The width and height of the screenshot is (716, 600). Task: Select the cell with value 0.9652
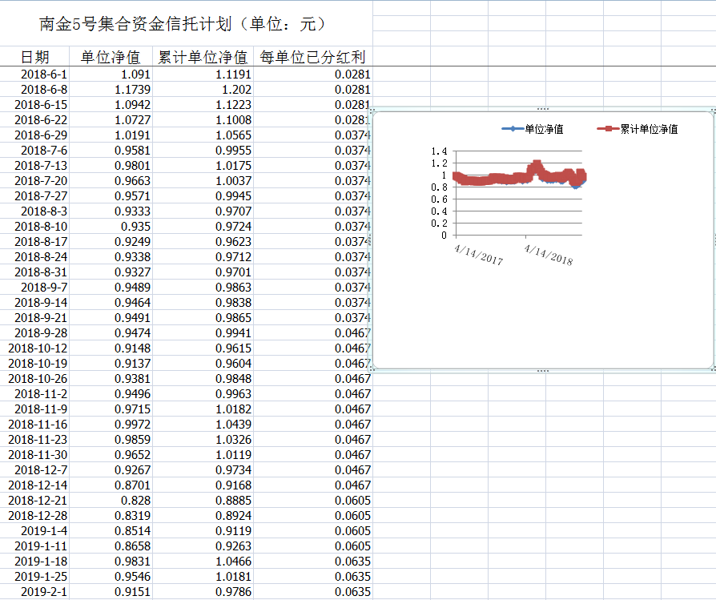pyautogui.click(x=111, y=455)
